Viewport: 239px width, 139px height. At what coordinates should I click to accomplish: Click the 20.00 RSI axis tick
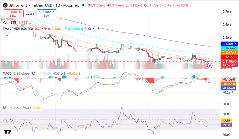(226, 135)
